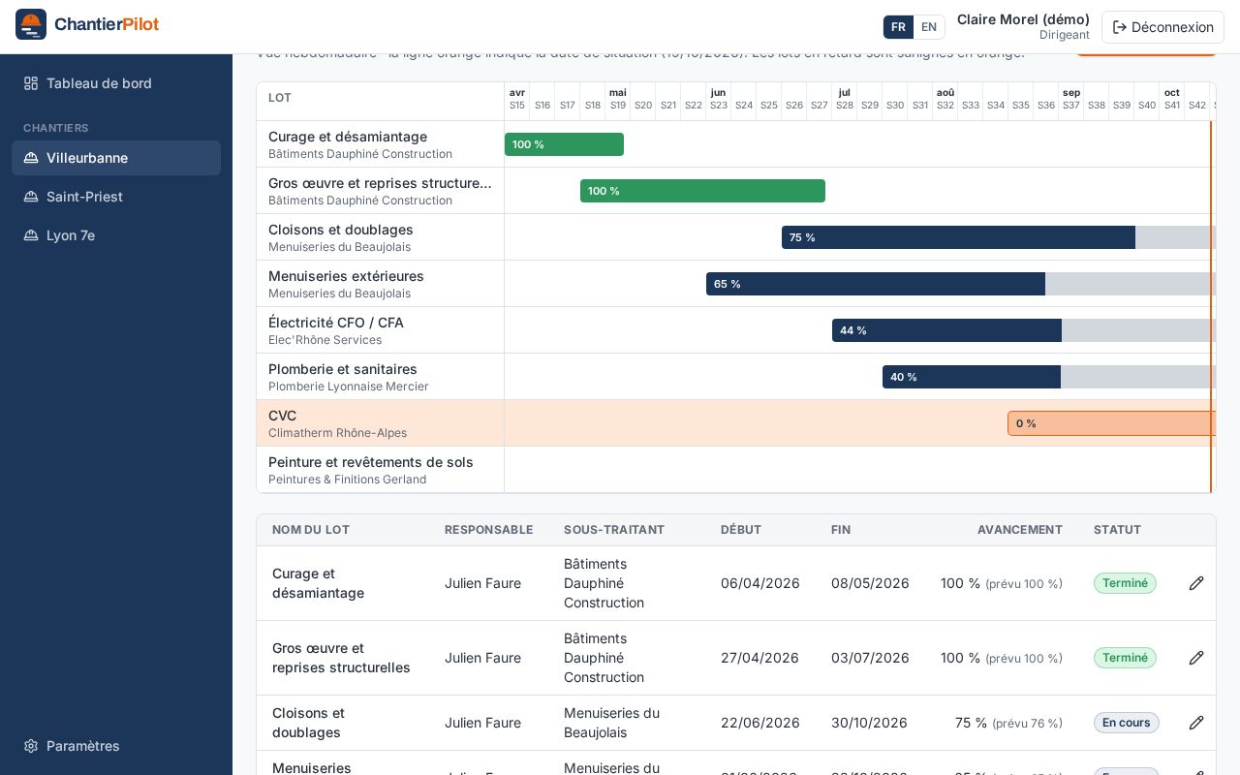
Task: Click 'Peinture et revêtements de sols' Gantt row label
Action: pyautogui.click(x=371, y=462)
